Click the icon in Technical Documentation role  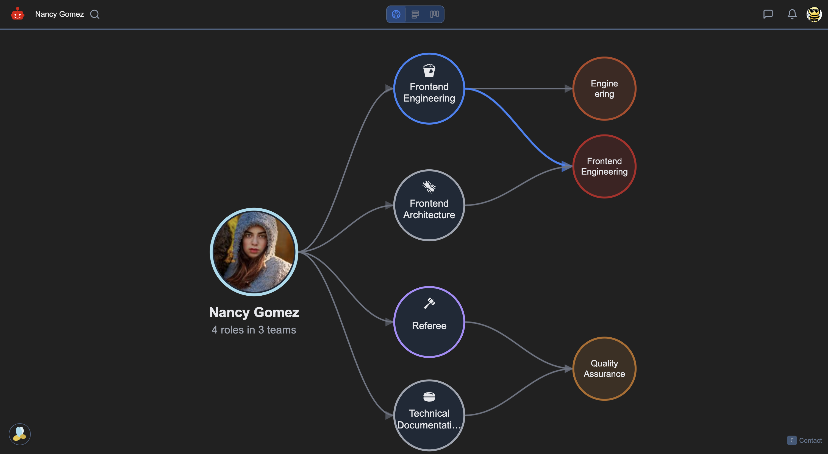429,397
